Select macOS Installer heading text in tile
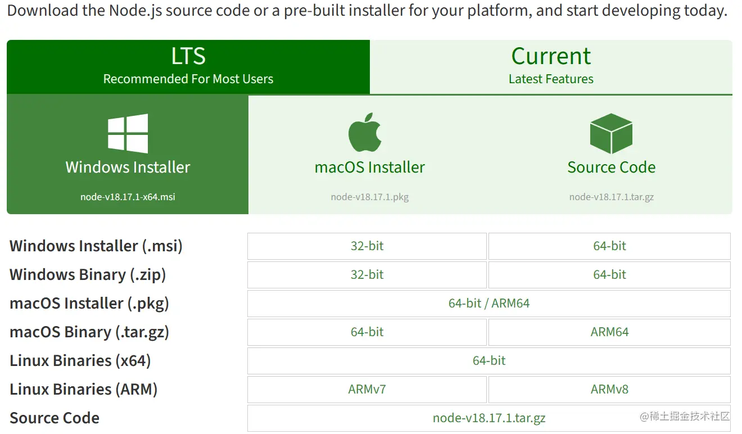The height and width of the screenshot is (434, 742). tap(370, 167)
